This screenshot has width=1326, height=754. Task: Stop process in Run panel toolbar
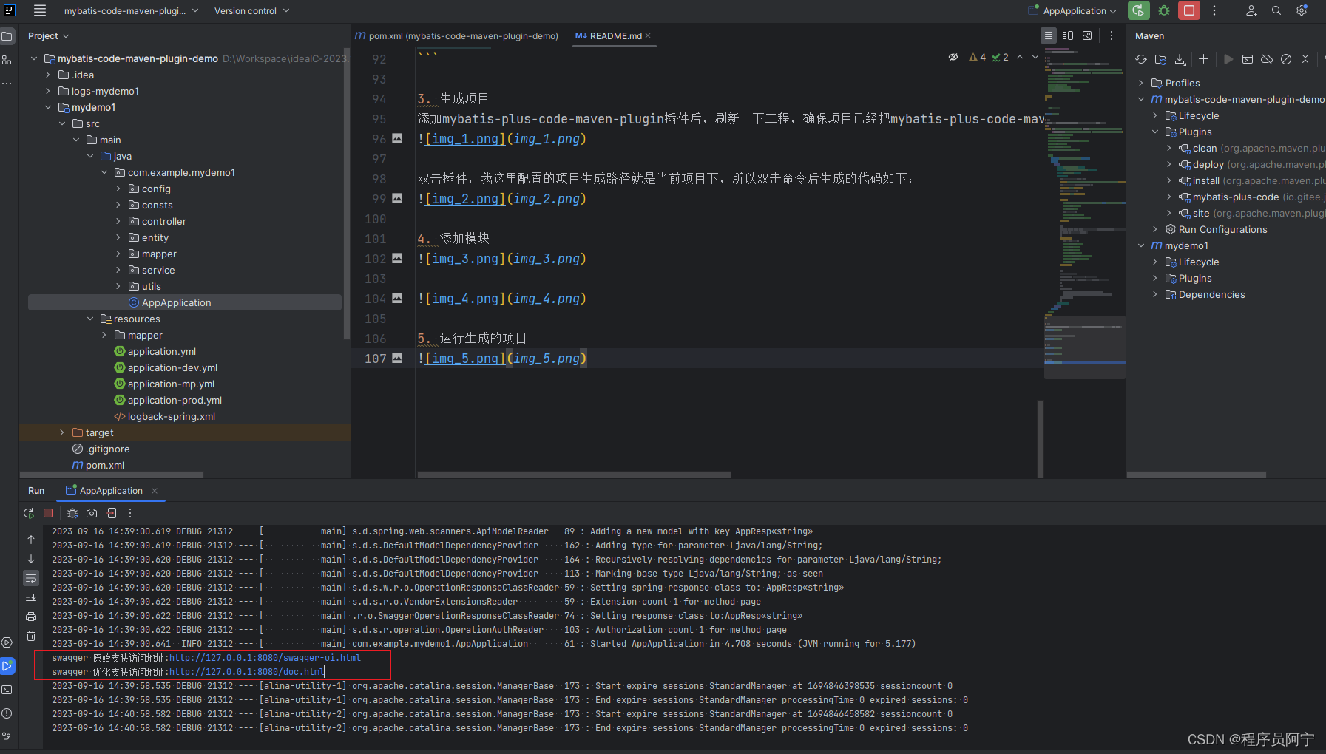point(48,513)
